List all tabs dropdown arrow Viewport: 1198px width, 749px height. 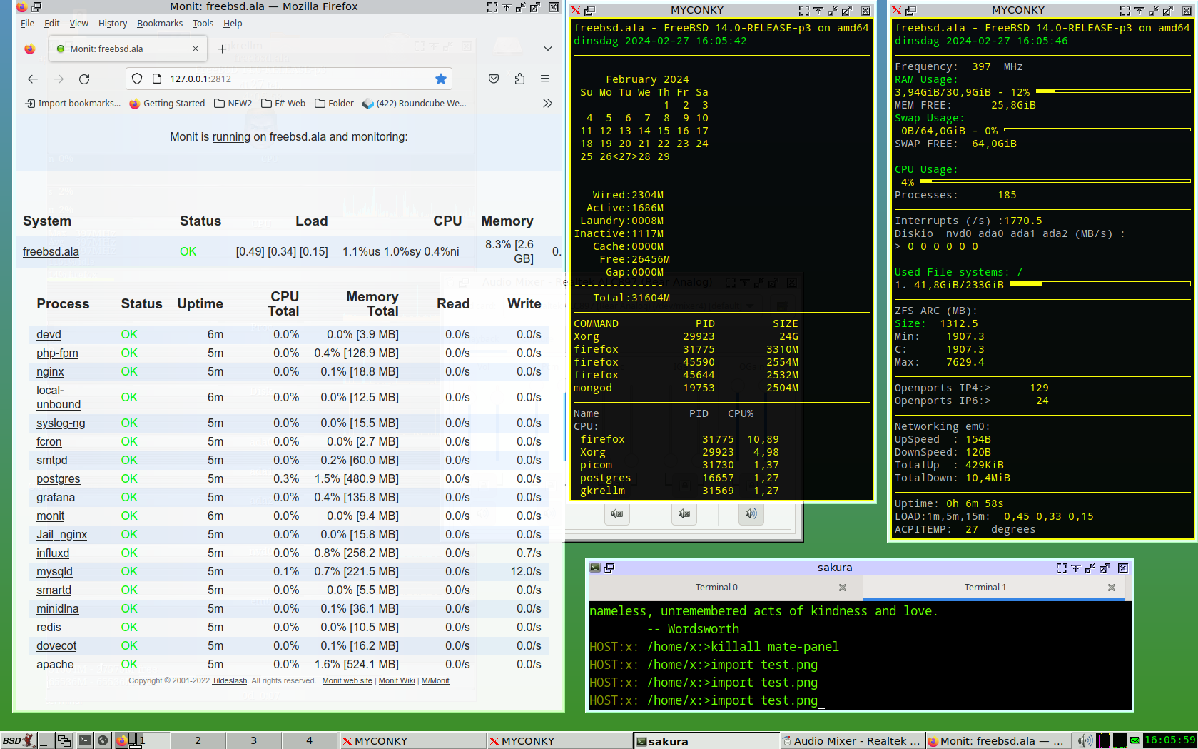click(x=547, y=49)
